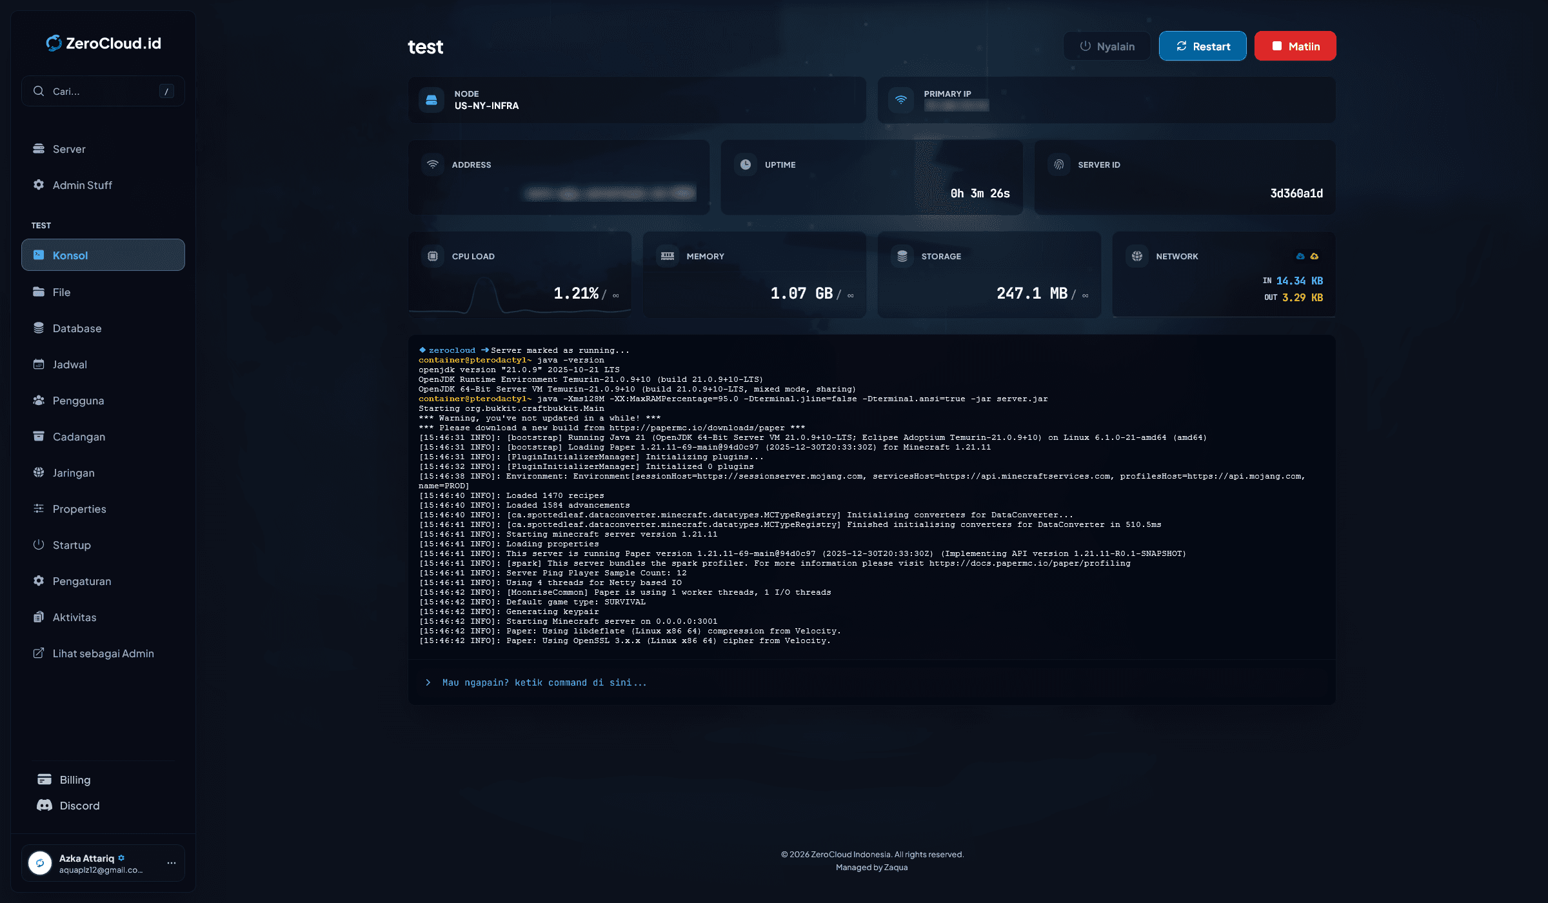Open the Aktivitas menu item
This screenshot has height=903, width=1548.
tap(74, 617)
